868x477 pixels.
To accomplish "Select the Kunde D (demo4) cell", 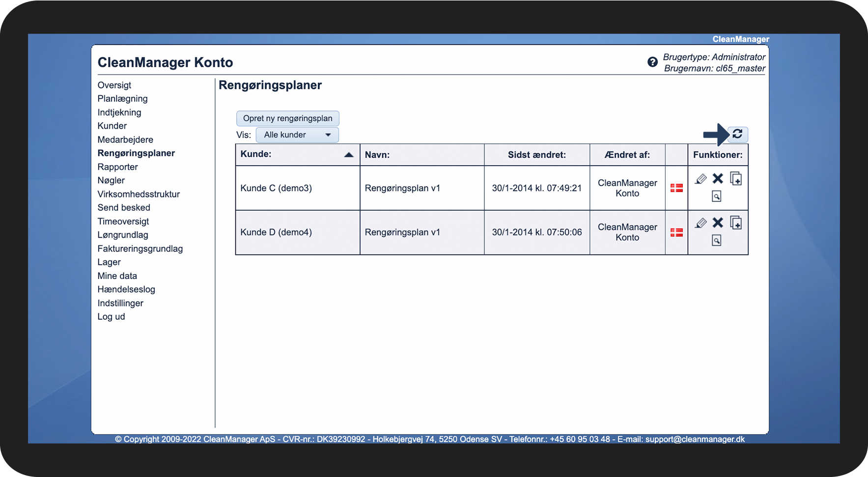I will [x=298, y=232].
